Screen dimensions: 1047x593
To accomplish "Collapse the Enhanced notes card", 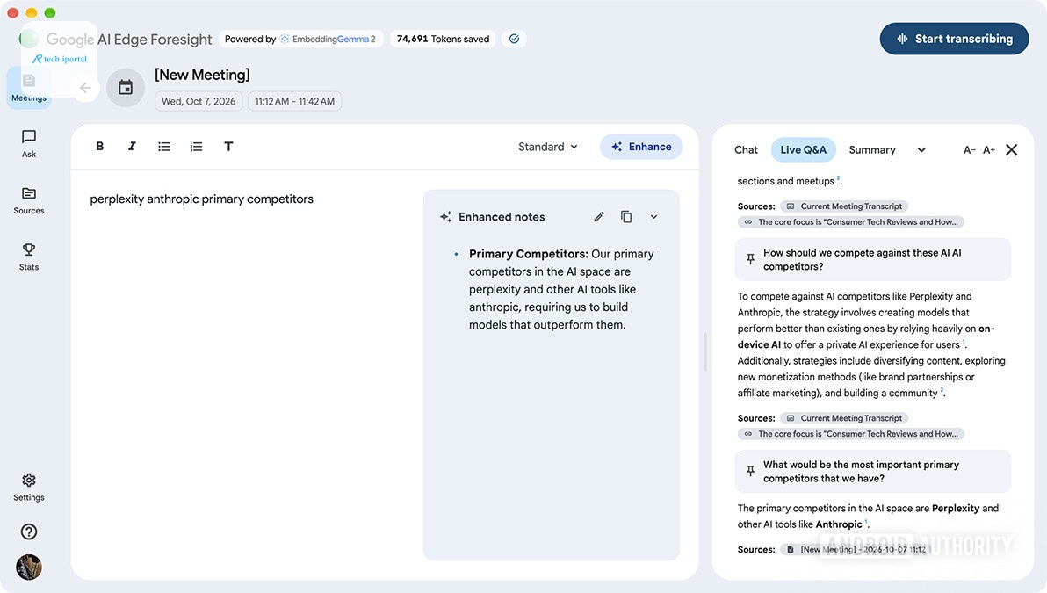I will coord(653,216).
